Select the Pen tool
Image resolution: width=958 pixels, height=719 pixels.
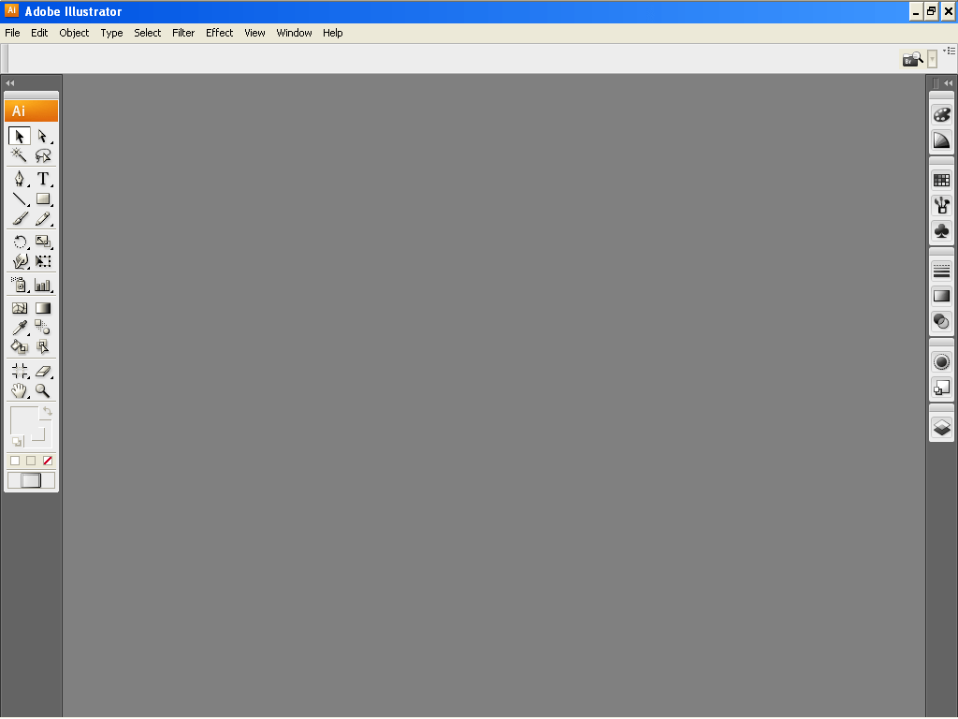click(x=19, y=179)
